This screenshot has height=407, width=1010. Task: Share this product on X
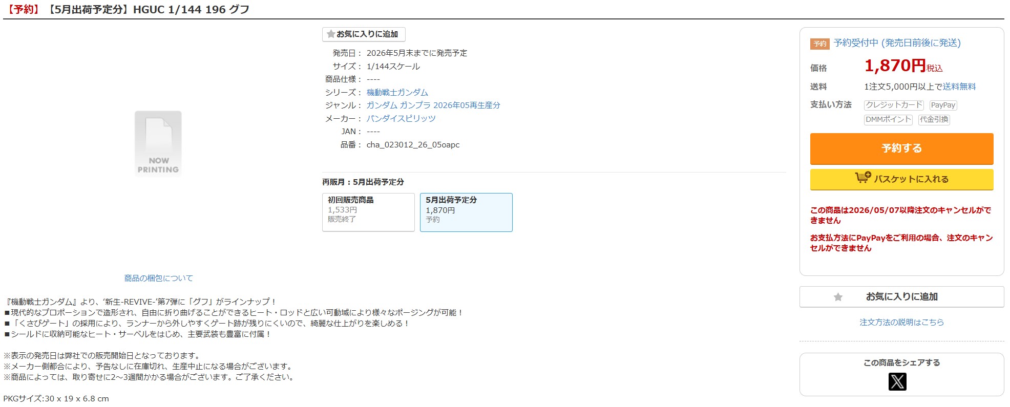tap(897, 381)
